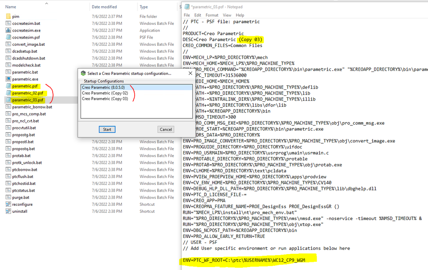Click the propostq.bat file name

24,148
